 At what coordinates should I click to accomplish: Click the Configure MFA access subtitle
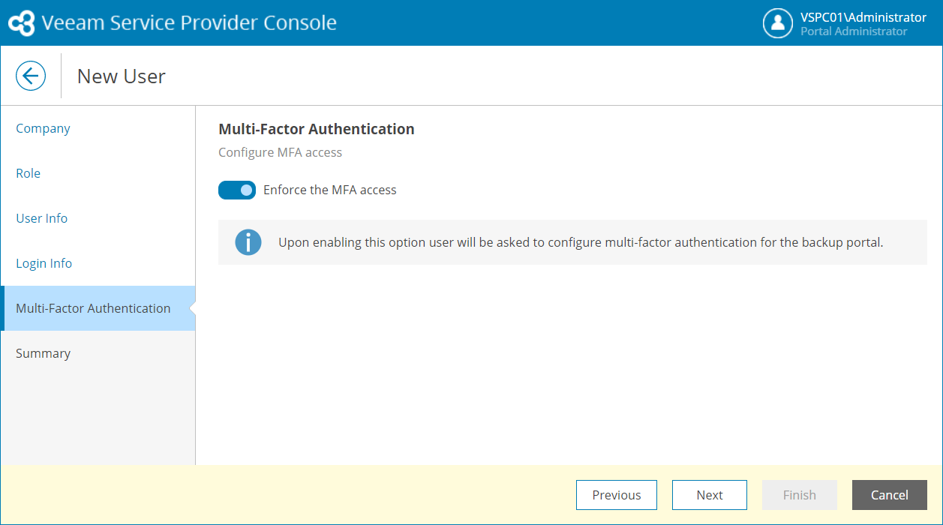(280, 152)
